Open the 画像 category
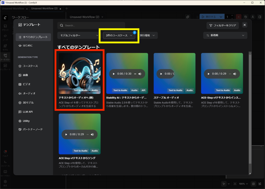 [25, 75]
